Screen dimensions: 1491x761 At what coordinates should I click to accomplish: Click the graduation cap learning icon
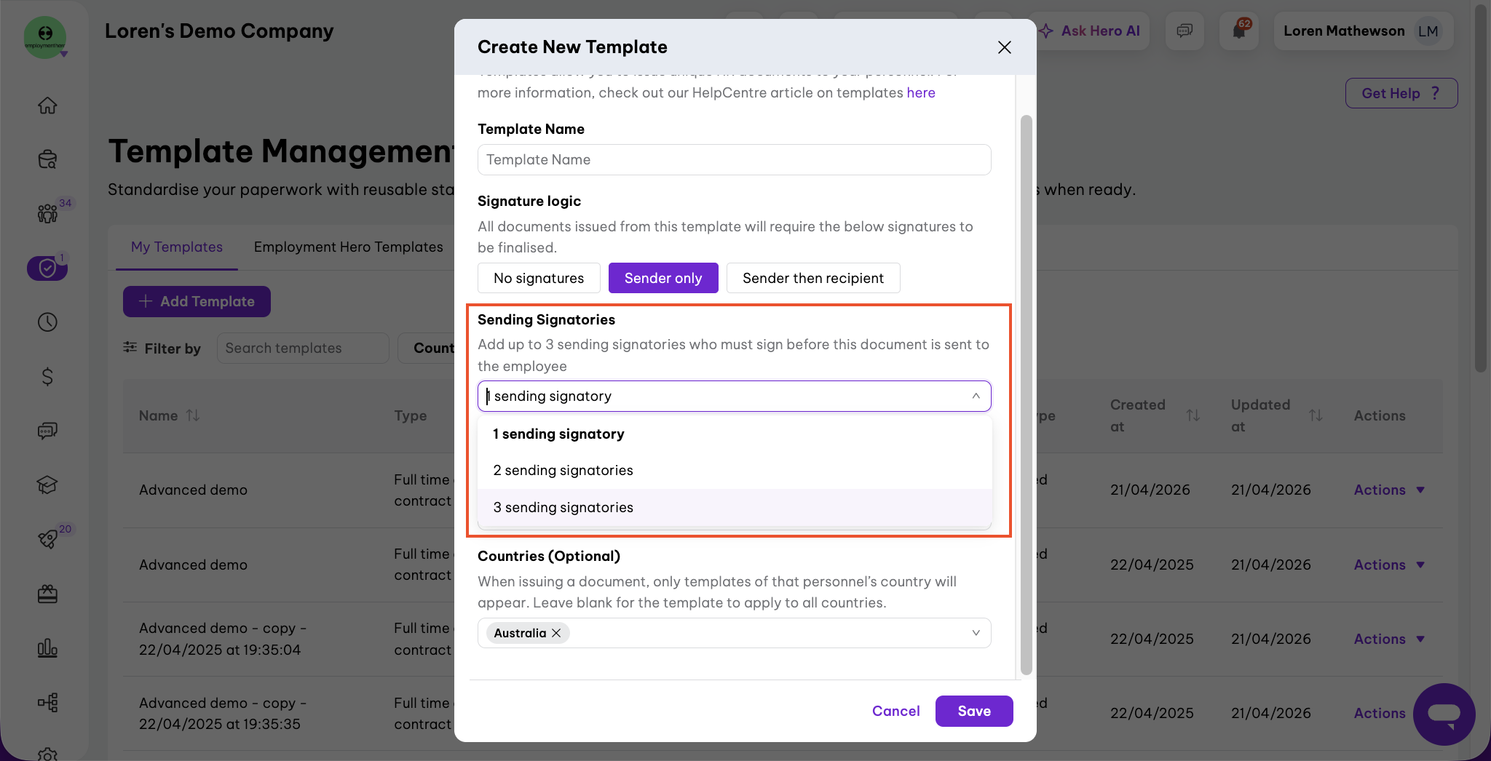click(x=47, y=485)
